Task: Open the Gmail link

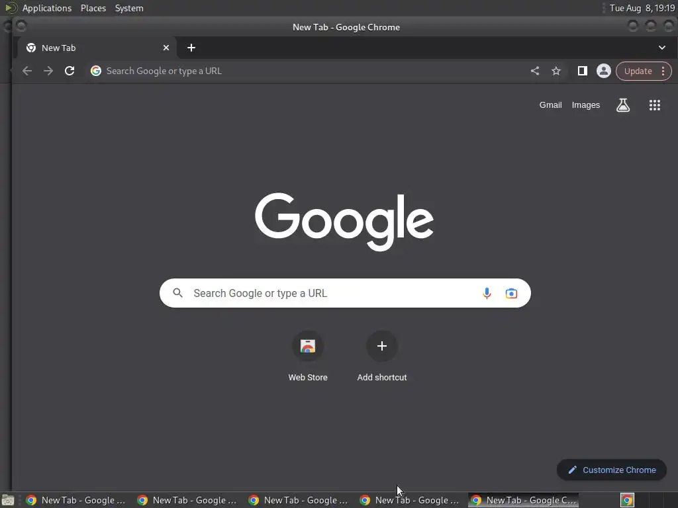Action: point(550,105)
